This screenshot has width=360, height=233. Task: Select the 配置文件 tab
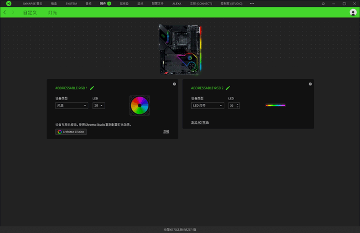tap(157, 4)
